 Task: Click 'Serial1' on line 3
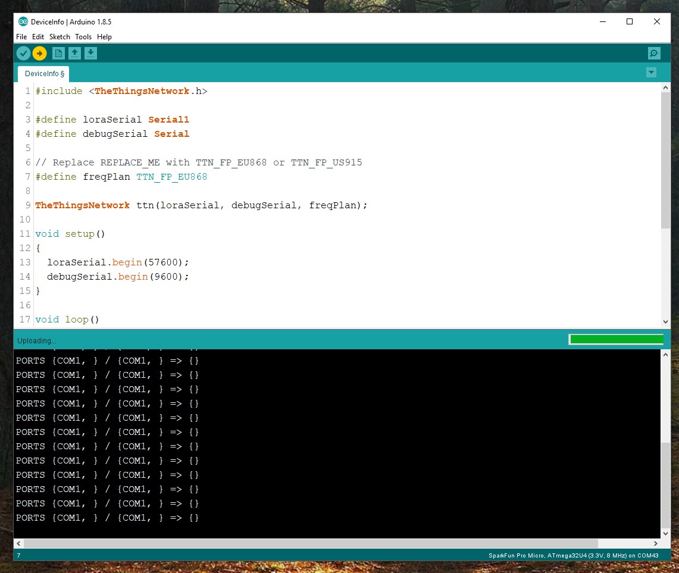pos(169,120)
